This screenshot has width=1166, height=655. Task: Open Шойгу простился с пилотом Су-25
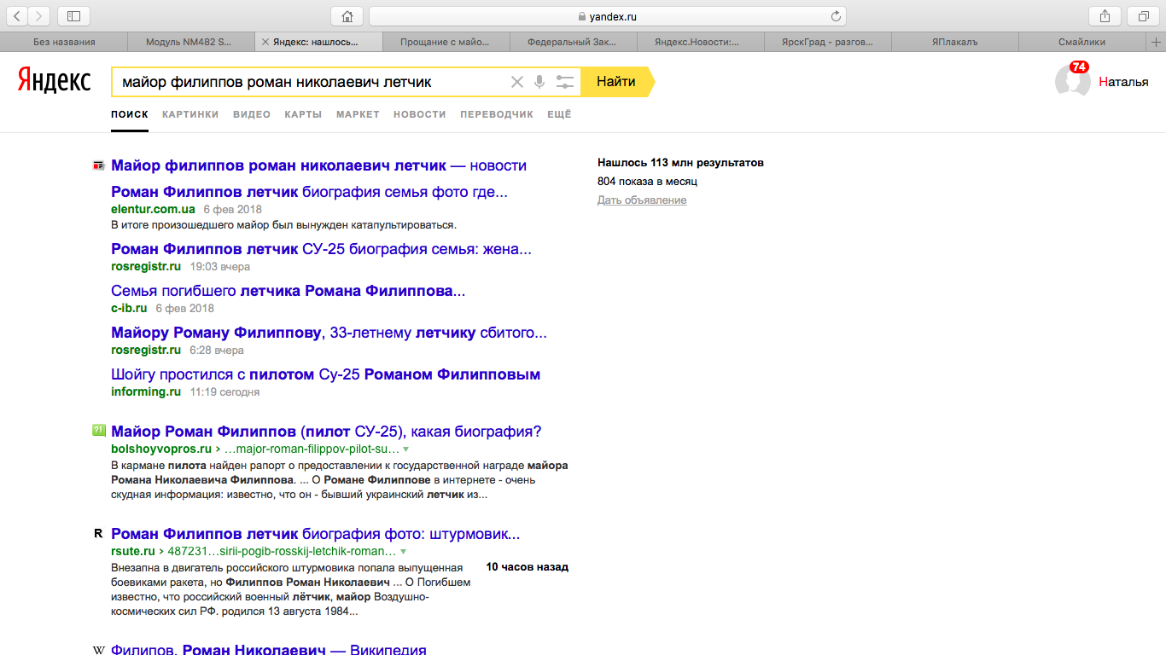[325, 374]
